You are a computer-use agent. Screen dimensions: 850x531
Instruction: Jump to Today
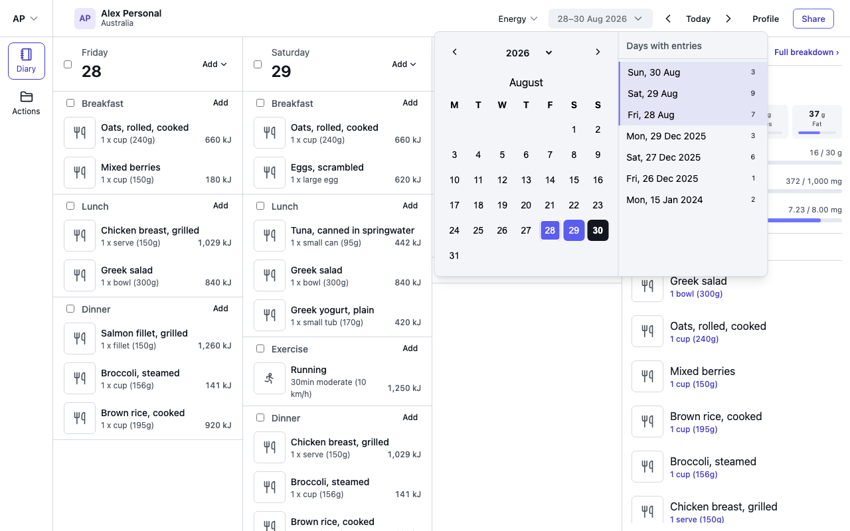point(698,19)
